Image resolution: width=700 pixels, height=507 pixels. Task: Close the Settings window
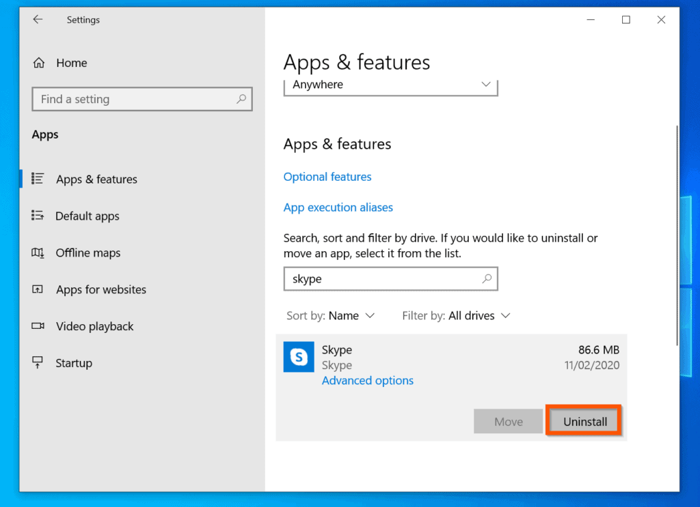(x=661, y=20)
